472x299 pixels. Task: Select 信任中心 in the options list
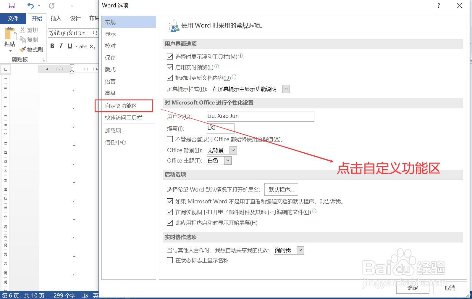(x=129, y=142)
